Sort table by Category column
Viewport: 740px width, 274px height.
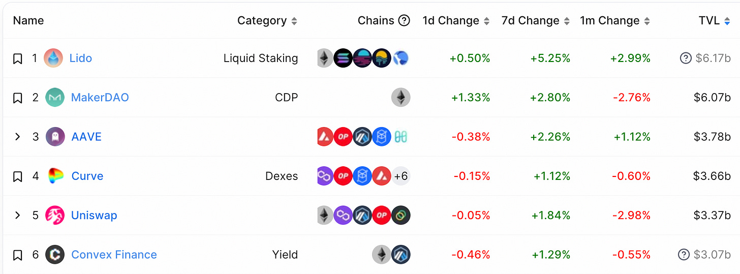coord(267,21)
